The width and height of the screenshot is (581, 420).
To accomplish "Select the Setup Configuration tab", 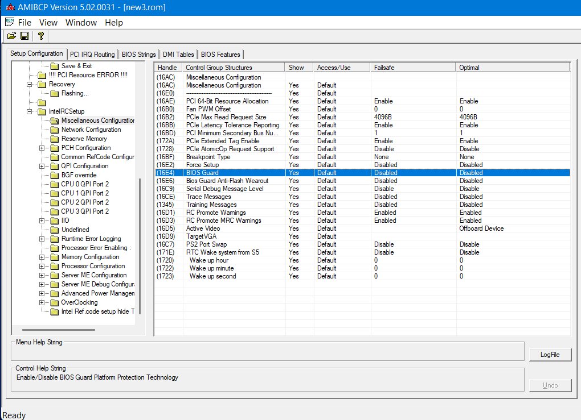I will point(36,53).
